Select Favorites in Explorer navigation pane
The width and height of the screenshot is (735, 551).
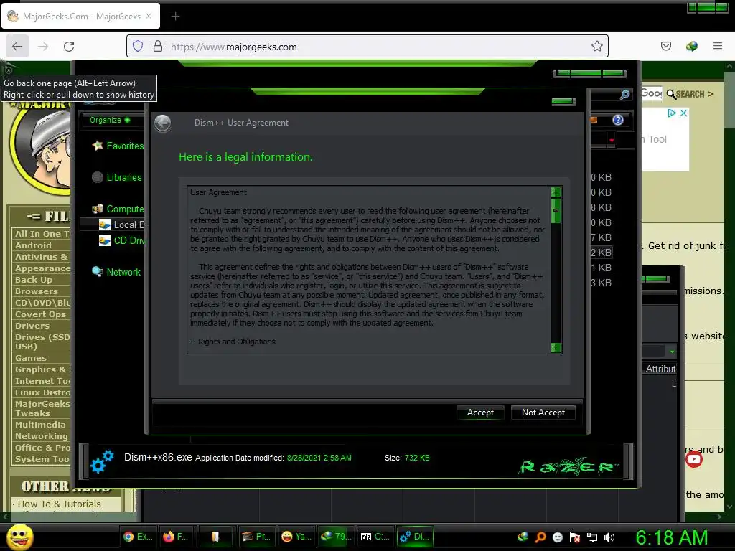point(125,146)
